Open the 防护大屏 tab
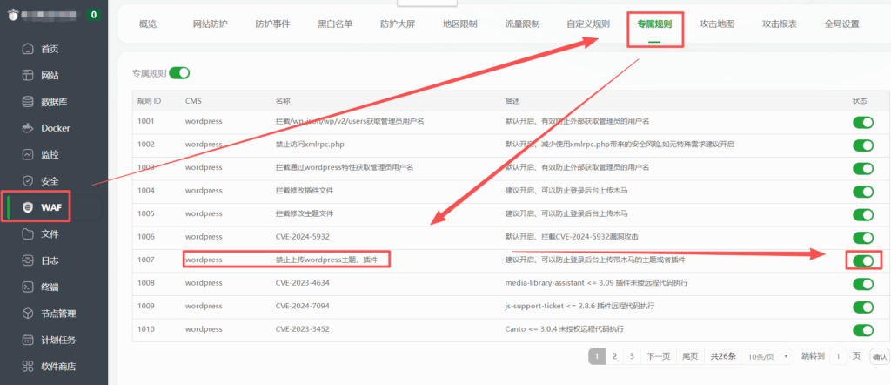 pyautogui.click(x=398, y=24)
